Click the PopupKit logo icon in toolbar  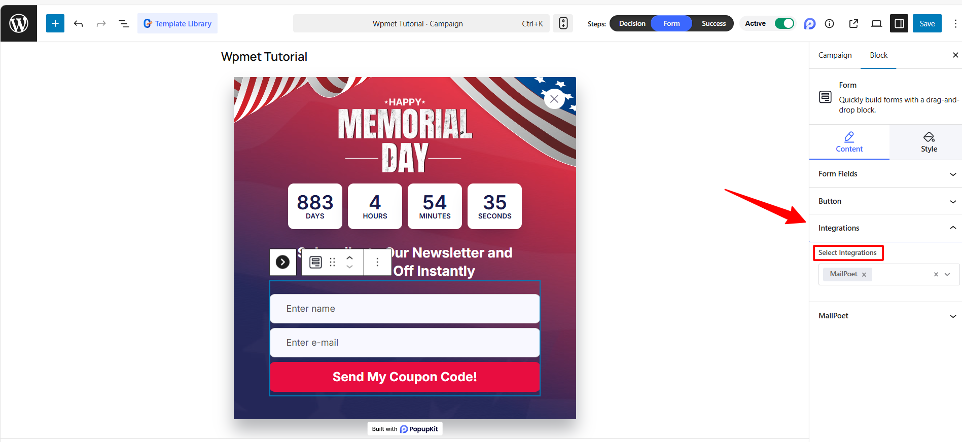[x=810, y=23]
